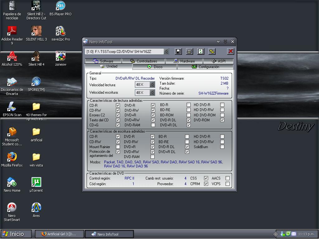Click the single chevron in Nero InfoTool title bar

pyautogui.click(x=218, y=42)
